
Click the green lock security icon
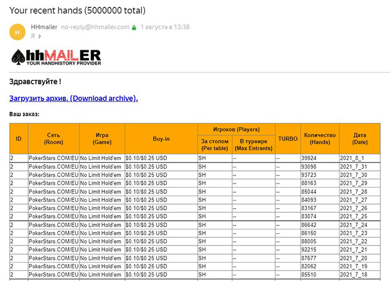[x=134, y=28]
